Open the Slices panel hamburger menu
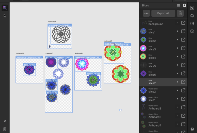This screenshot has height=133, width=197. (179, 5)
